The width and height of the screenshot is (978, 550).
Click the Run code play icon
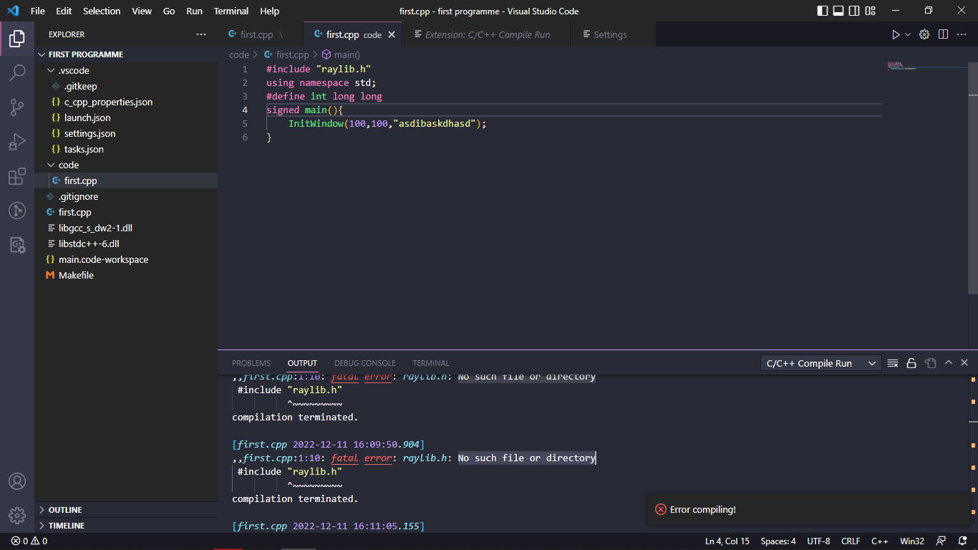pyautogui.click(x=895, y=34)
